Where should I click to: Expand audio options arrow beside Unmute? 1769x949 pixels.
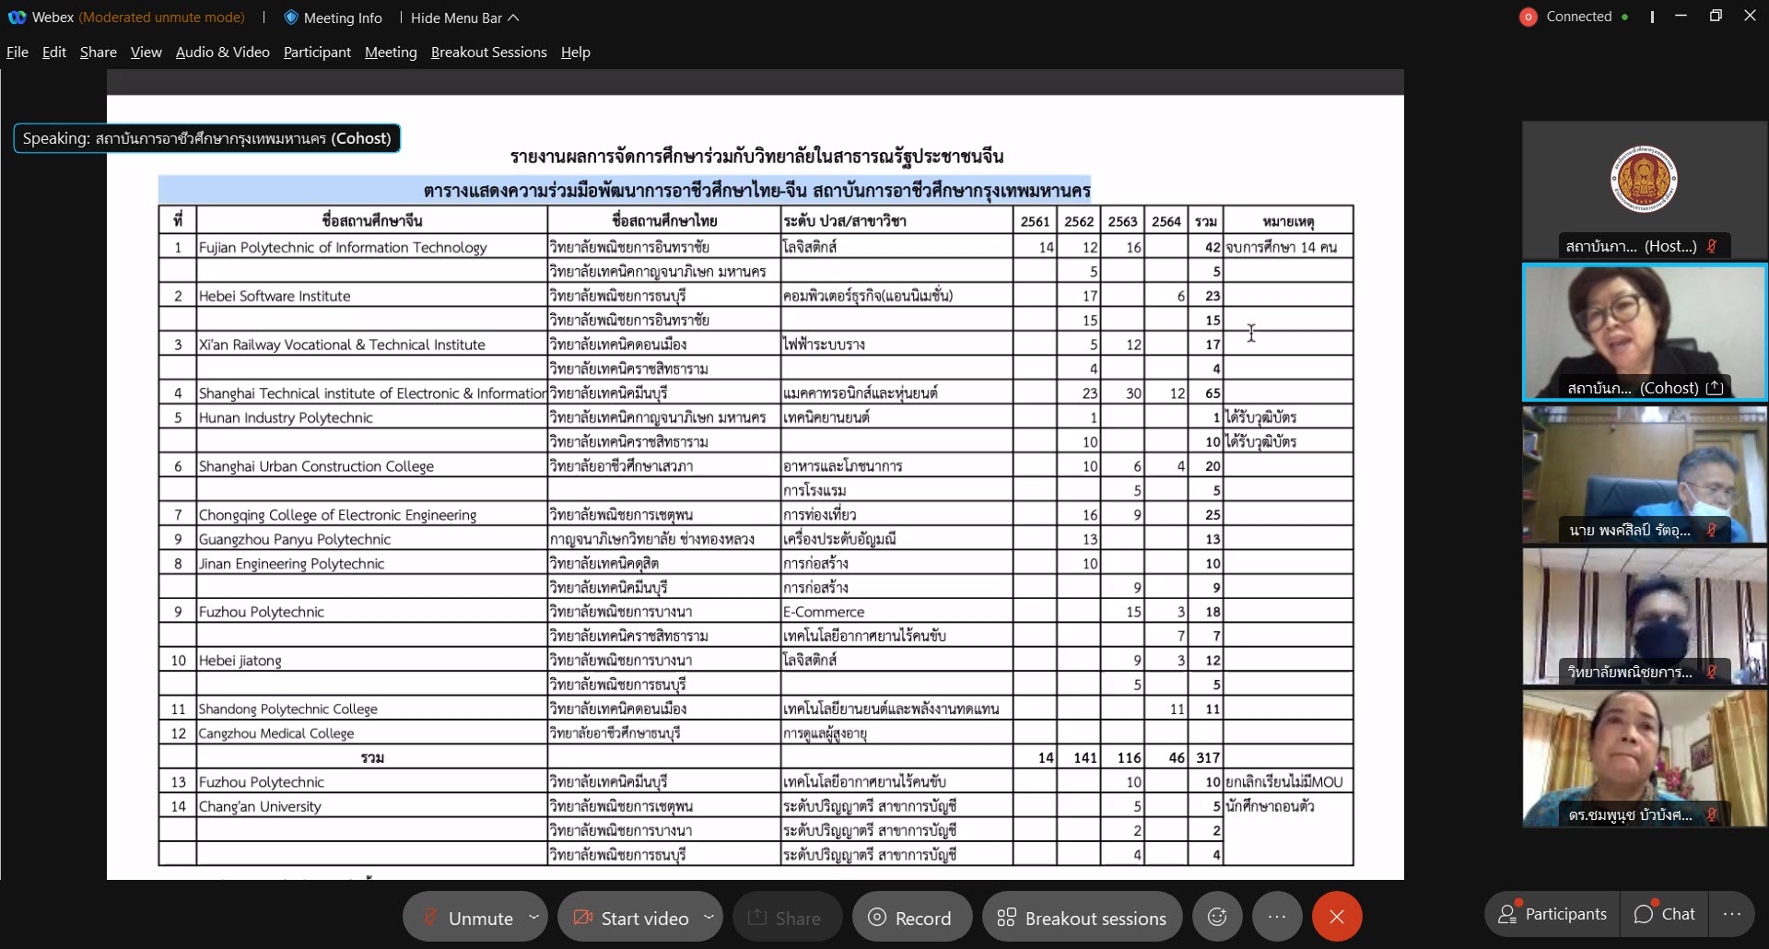click(533, 917)
